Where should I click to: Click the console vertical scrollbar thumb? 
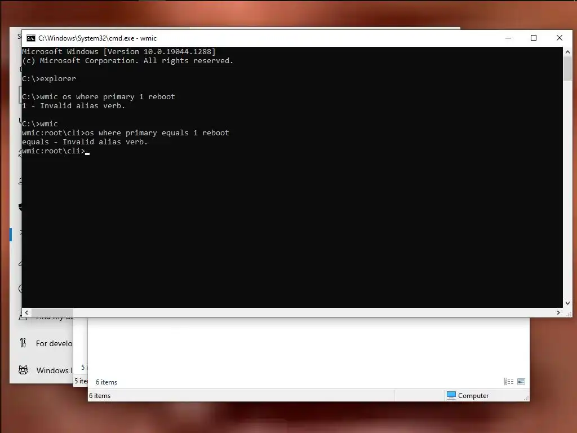[x=567, y=68]
